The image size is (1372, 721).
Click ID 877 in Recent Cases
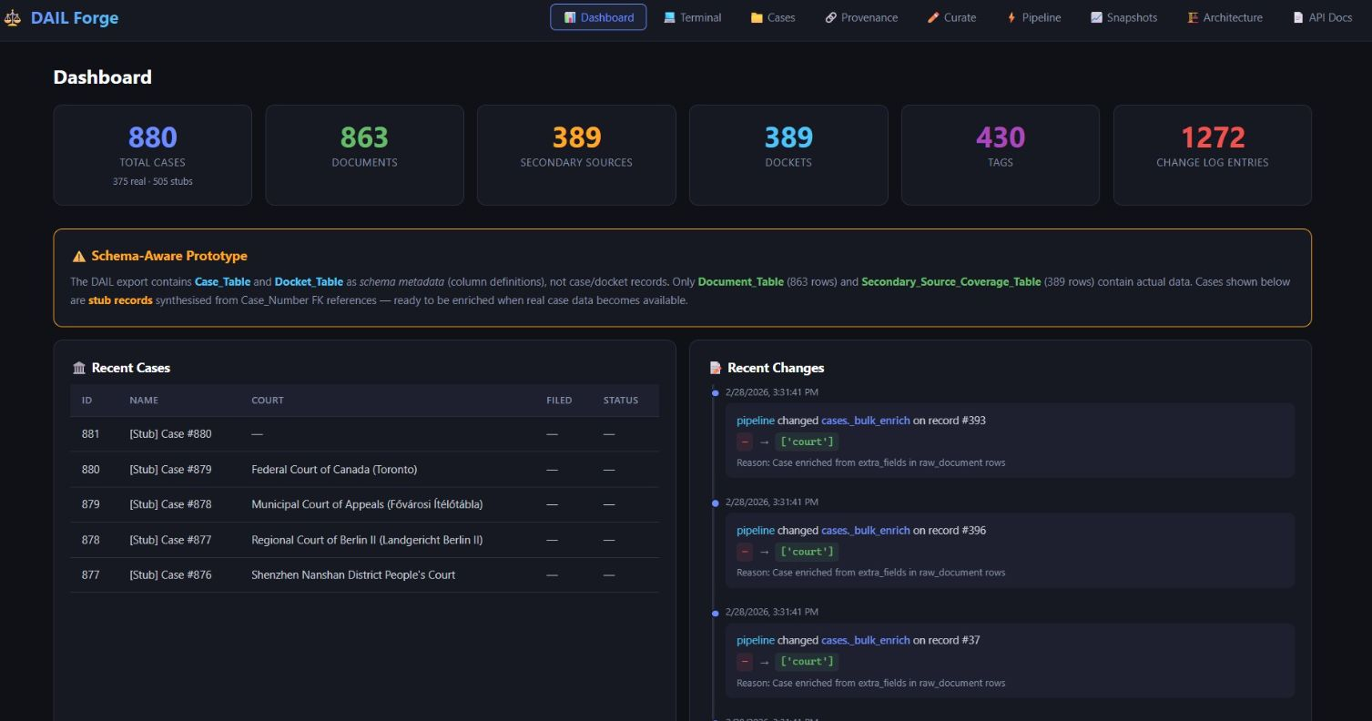click(x=90, y=575)
